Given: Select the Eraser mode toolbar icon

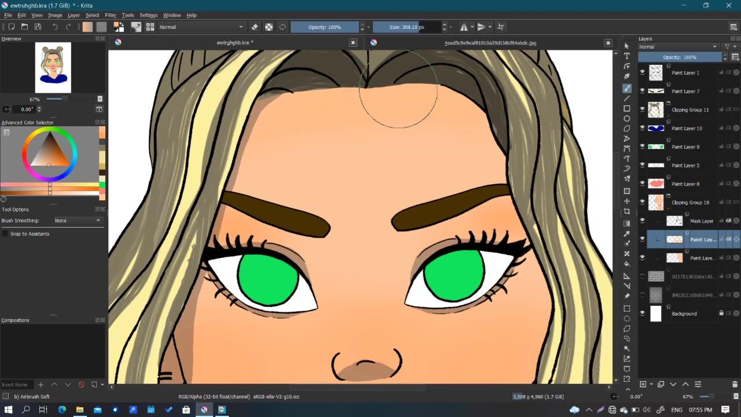Looking at the screenshot, I should click(x=255, y=27).
